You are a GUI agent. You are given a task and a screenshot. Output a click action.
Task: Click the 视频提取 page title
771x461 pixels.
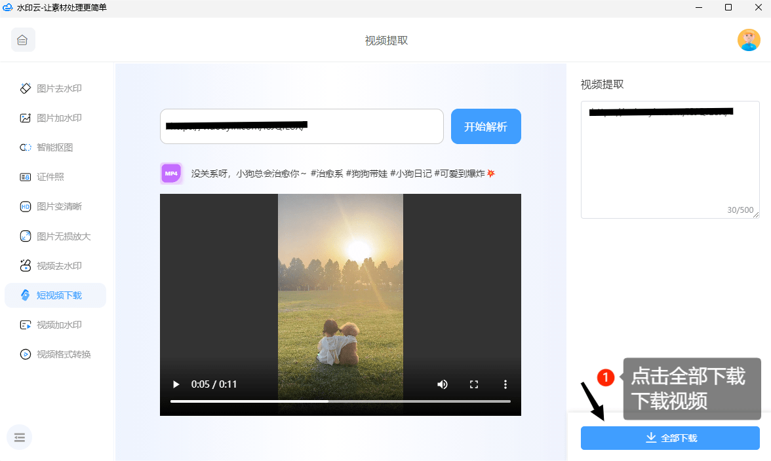point(387,40)
